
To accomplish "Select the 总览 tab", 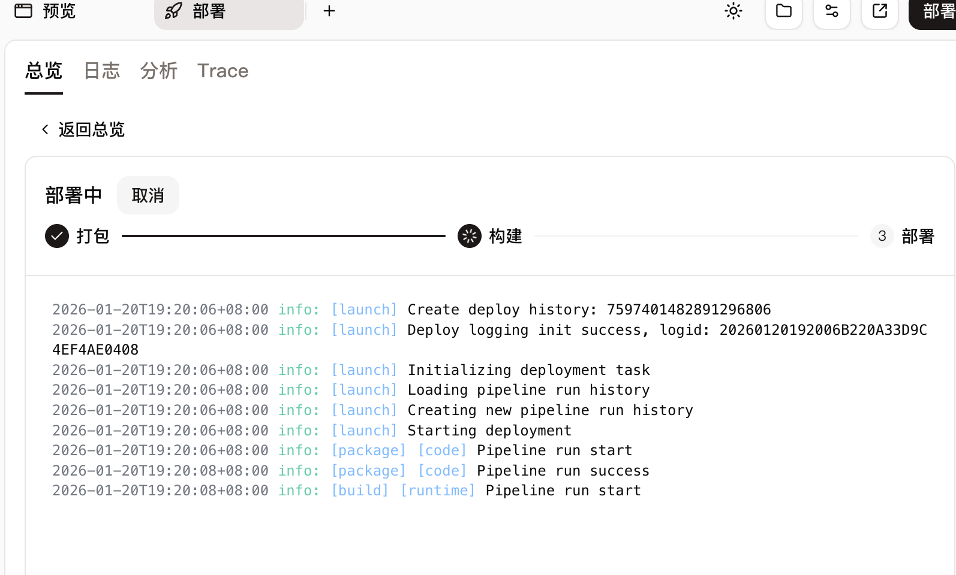I will (x=43, y=71).
